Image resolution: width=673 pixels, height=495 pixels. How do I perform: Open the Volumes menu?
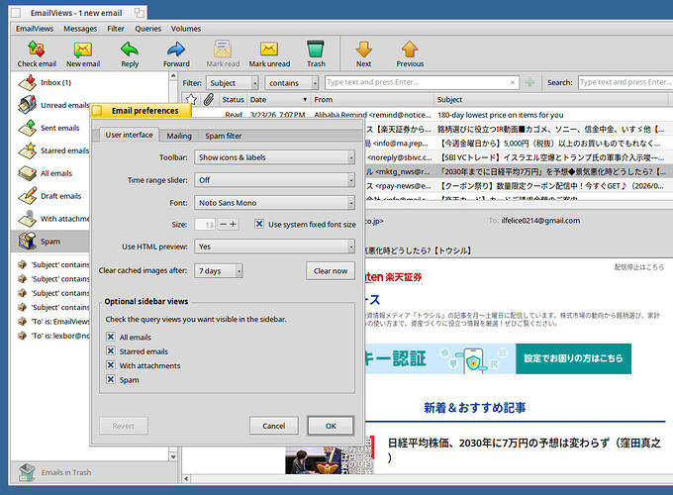click(x=186, y=29)
